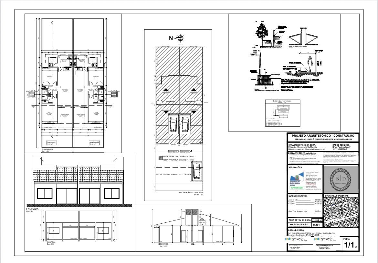The width and height of the screenshot is (378, 263).
Task: Click 'APROVAÇÃO JUNTO À PREFEITURA MUNICIPAL DE BARRA VELHA'
Action: [x=323, y=140]
